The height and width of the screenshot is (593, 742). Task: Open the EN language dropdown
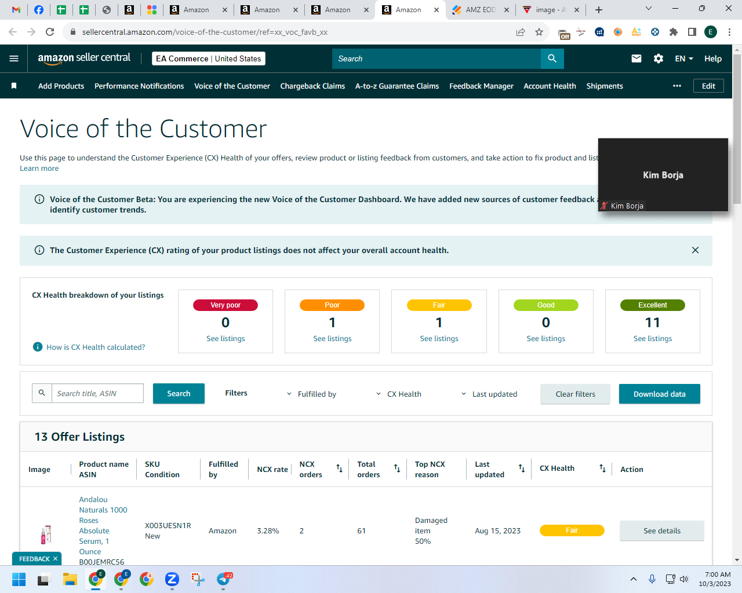click(x=684, y=58)
